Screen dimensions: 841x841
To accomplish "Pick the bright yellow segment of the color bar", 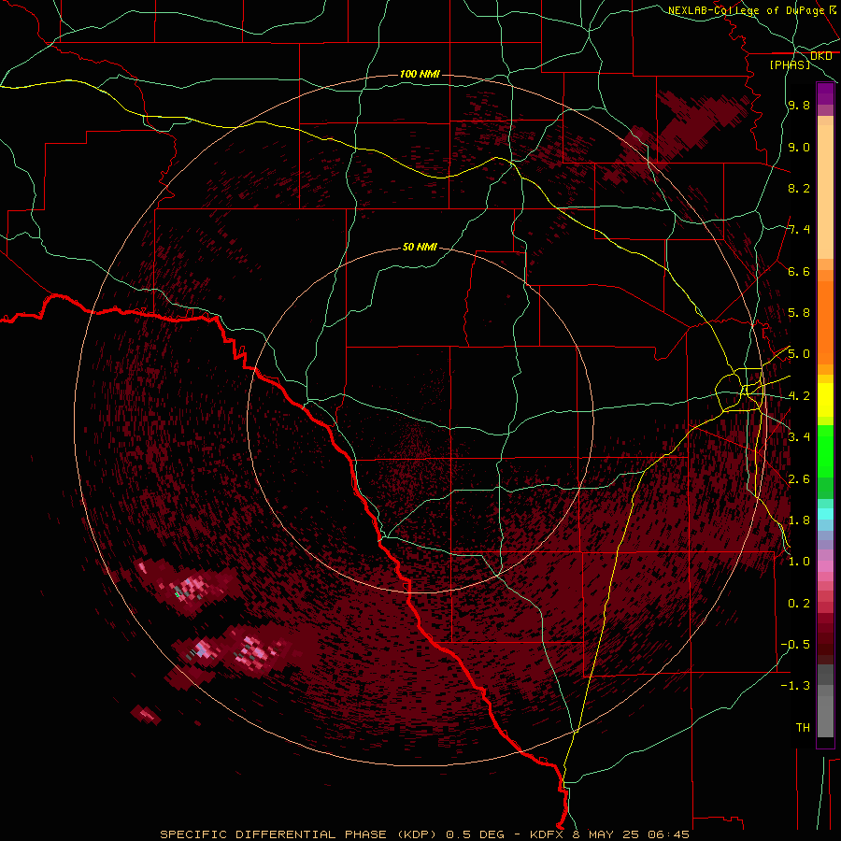I will point(825,400).
